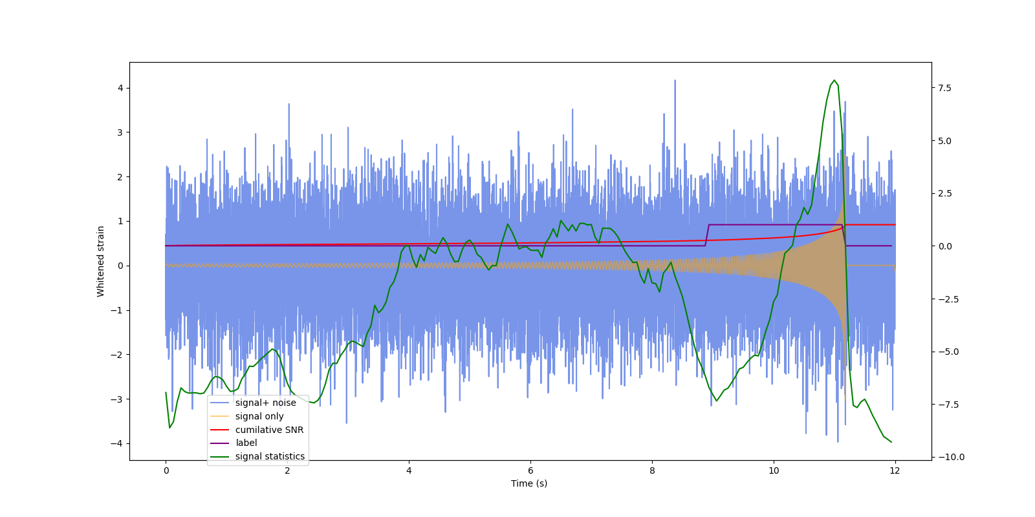Click the tallest blue noise spike above 4
This screenshot has height=517, width=1035.
675,82
